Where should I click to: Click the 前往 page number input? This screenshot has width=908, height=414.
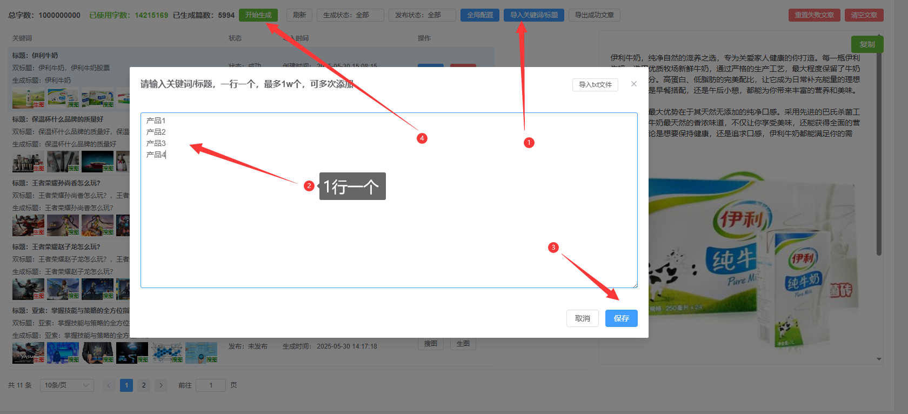211,385
